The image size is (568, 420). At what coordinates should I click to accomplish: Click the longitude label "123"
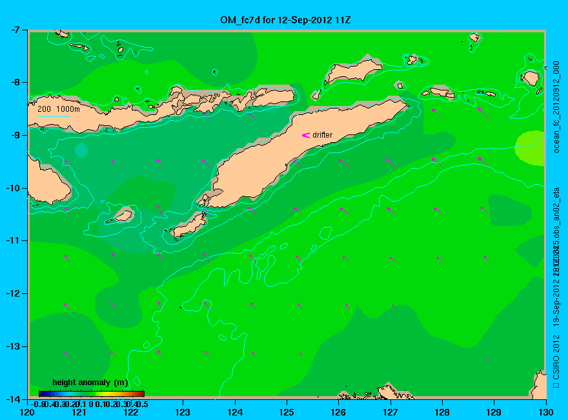coord(183,412)
